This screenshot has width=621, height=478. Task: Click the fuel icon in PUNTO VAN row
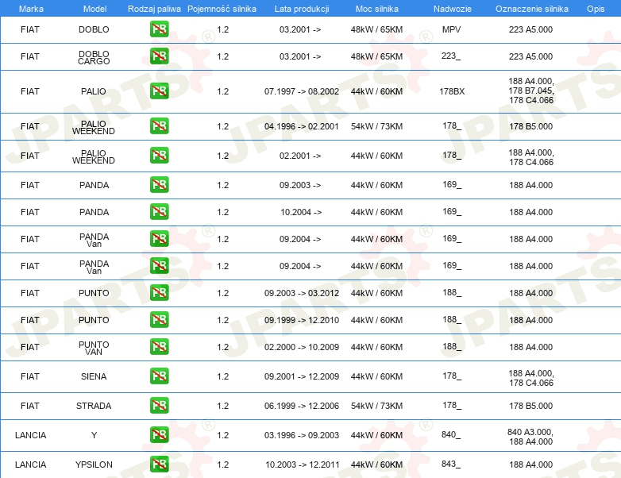point(159,346)
